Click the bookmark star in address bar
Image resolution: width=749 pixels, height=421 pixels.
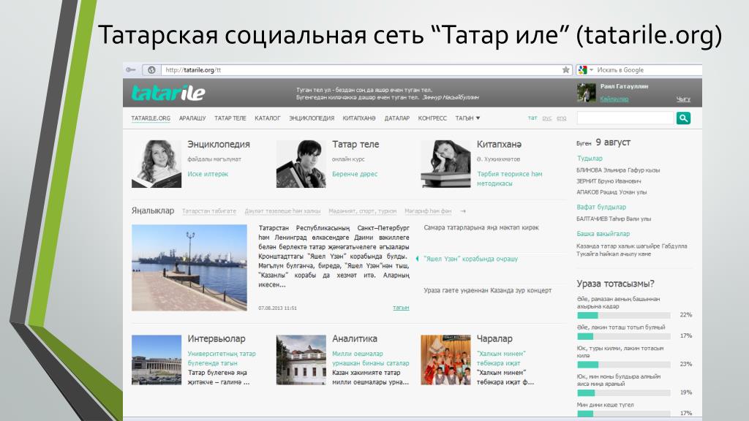[565, 69]
